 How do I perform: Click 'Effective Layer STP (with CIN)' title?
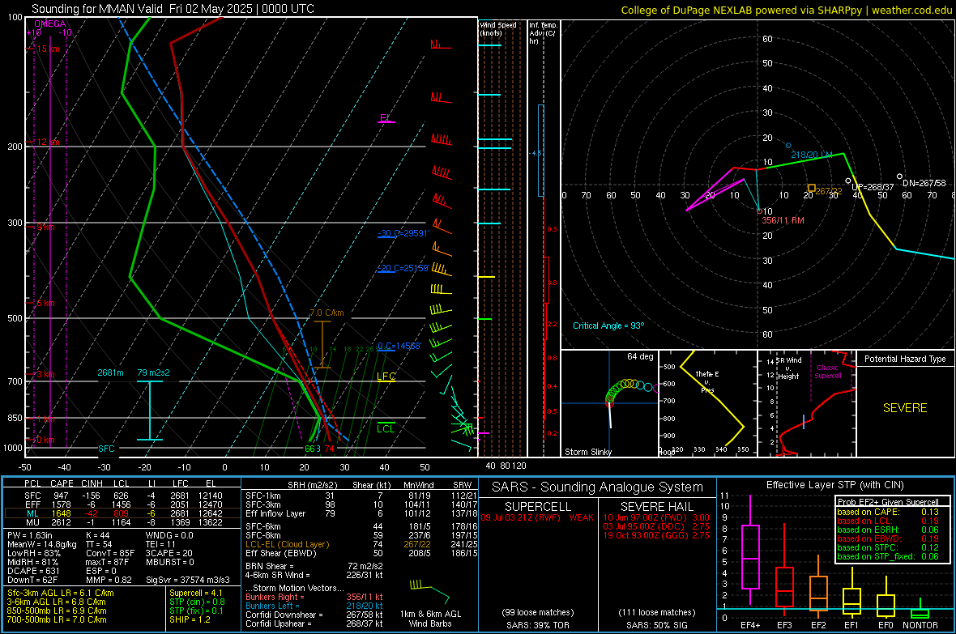835,485
